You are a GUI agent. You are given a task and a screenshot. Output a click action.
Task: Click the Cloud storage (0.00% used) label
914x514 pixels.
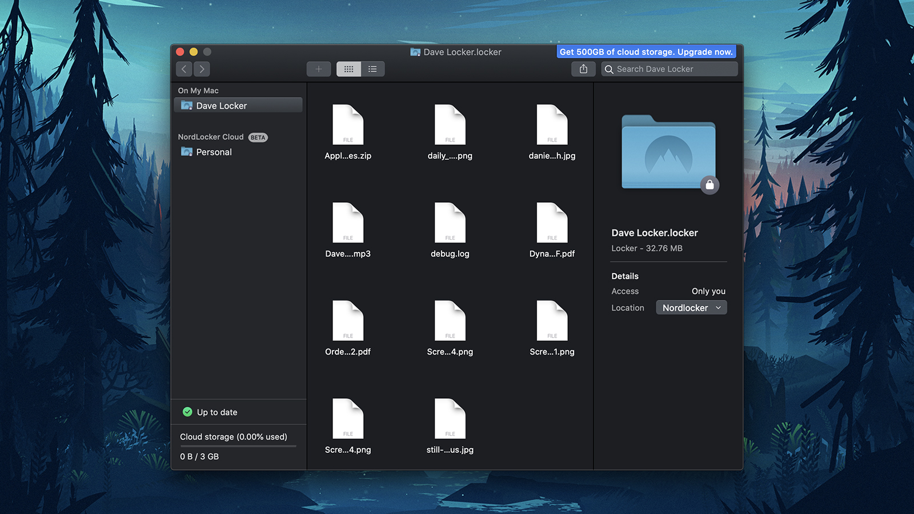[x=234, y=437]
